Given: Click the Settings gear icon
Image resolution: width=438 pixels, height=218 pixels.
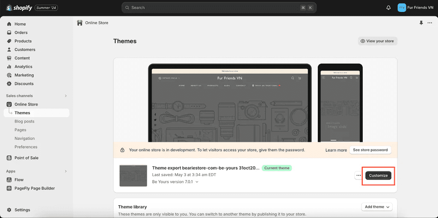Looking at the screenshot, I should (x=9, y=210).
